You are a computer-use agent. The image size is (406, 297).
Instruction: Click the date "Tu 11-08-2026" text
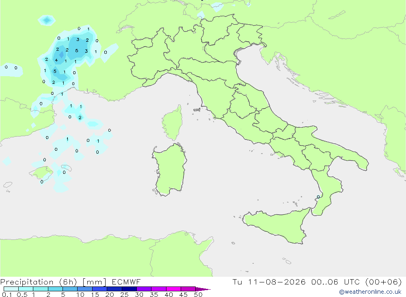(x=269, y=282)
